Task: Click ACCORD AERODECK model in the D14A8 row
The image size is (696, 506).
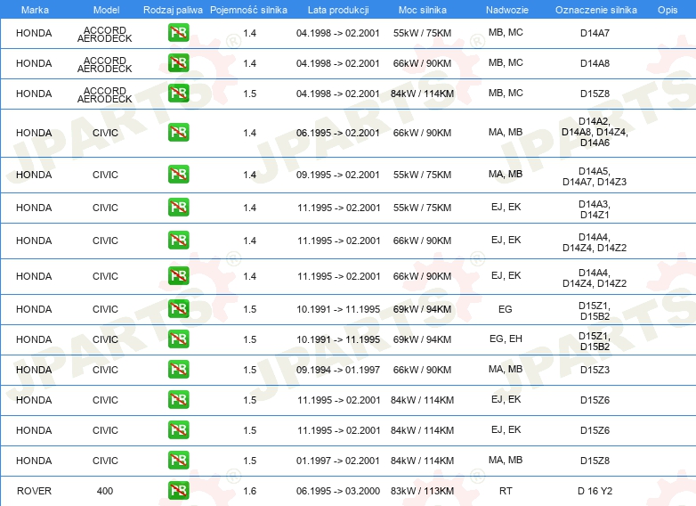Action: [105, 64]
